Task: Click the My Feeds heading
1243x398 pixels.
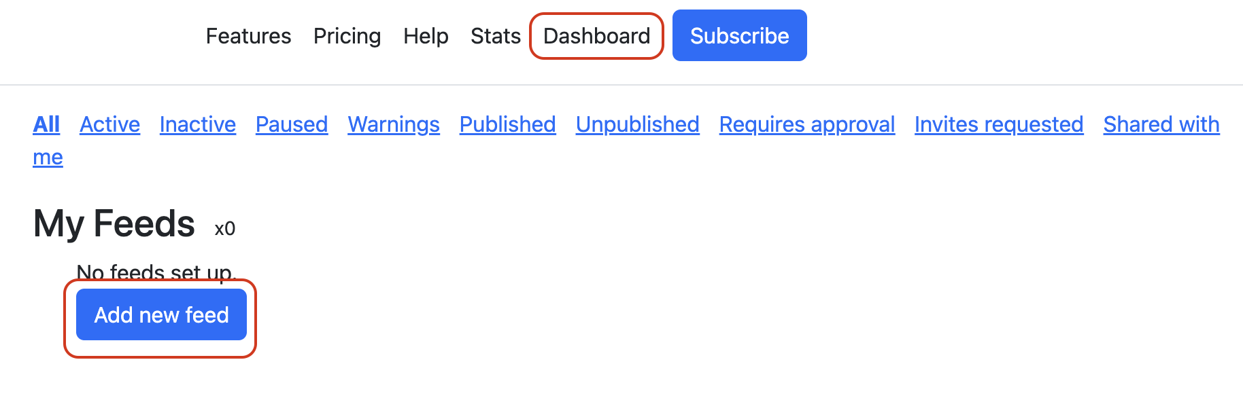Action: tap(114, 223)
